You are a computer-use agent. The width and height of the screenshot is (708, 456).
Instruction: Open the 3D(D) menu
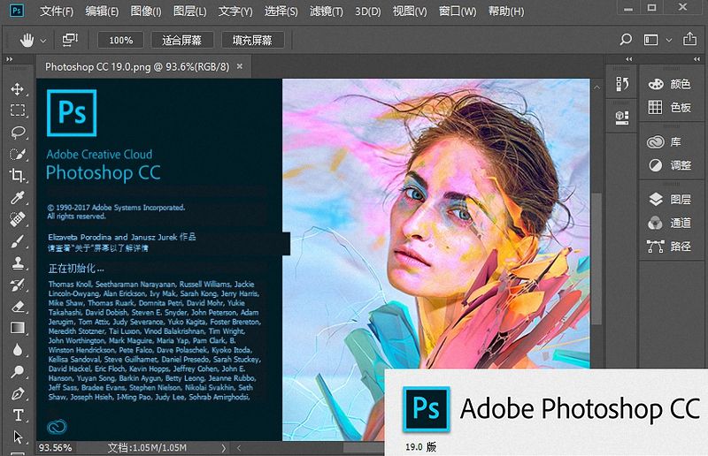pyautogui.click(x=367, y=11)
